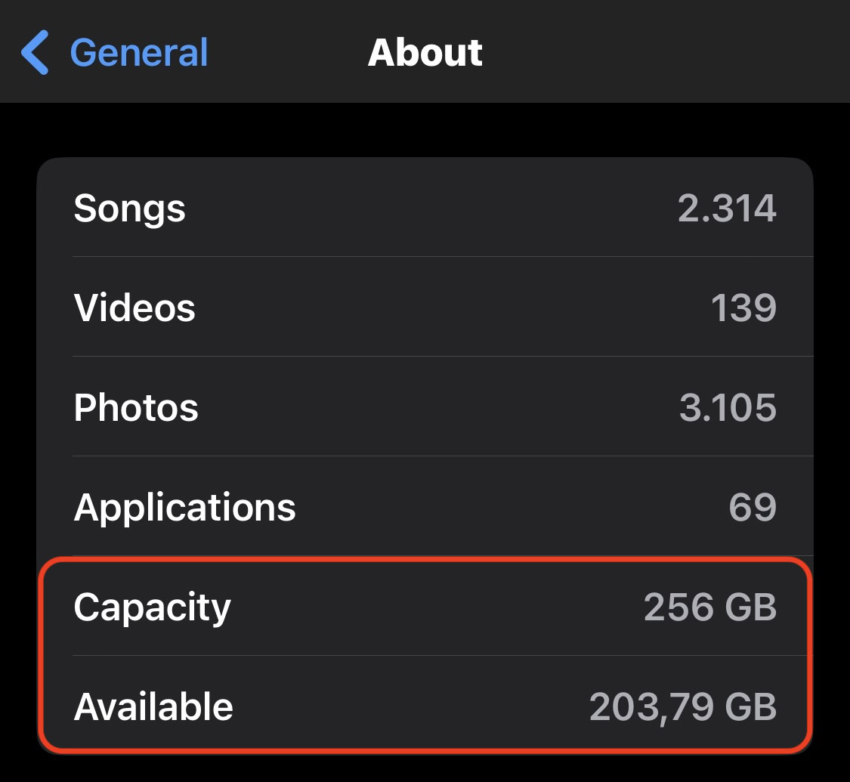Select the Applications label
This screenshot has width=850, height=782.
click(184, 508)
